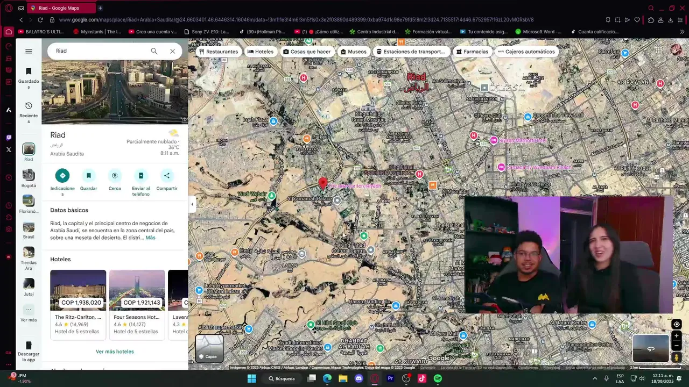Screen dimensions: 689x387
Task: Click the browser address bar URL
Action: [x=296, y=20]
